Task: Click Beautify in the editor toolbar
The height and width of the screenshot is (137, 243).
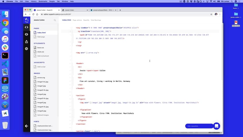Action: coord(86,20)
